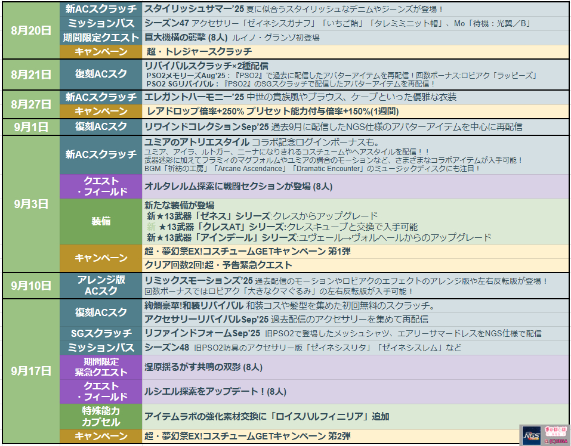Select the 回数ボーナス「大きなクマぐるみ」line
Image resolution: width=571 pixels, height=446 pixels.
pos(279,292)
